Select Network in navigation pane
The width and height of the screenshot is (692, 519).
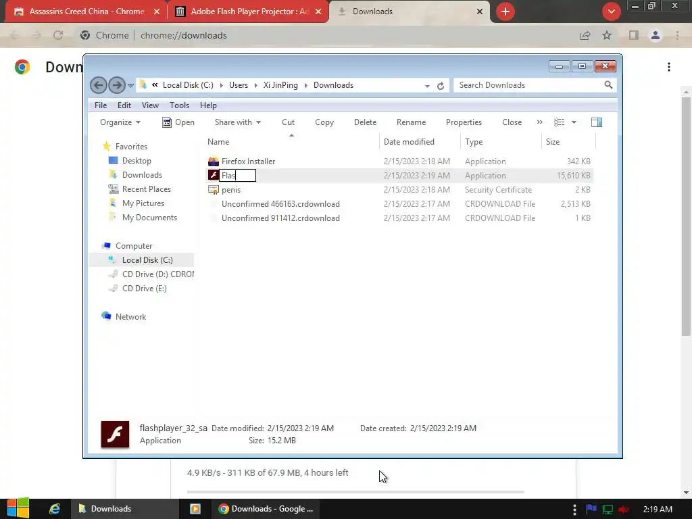click(130, 316)
